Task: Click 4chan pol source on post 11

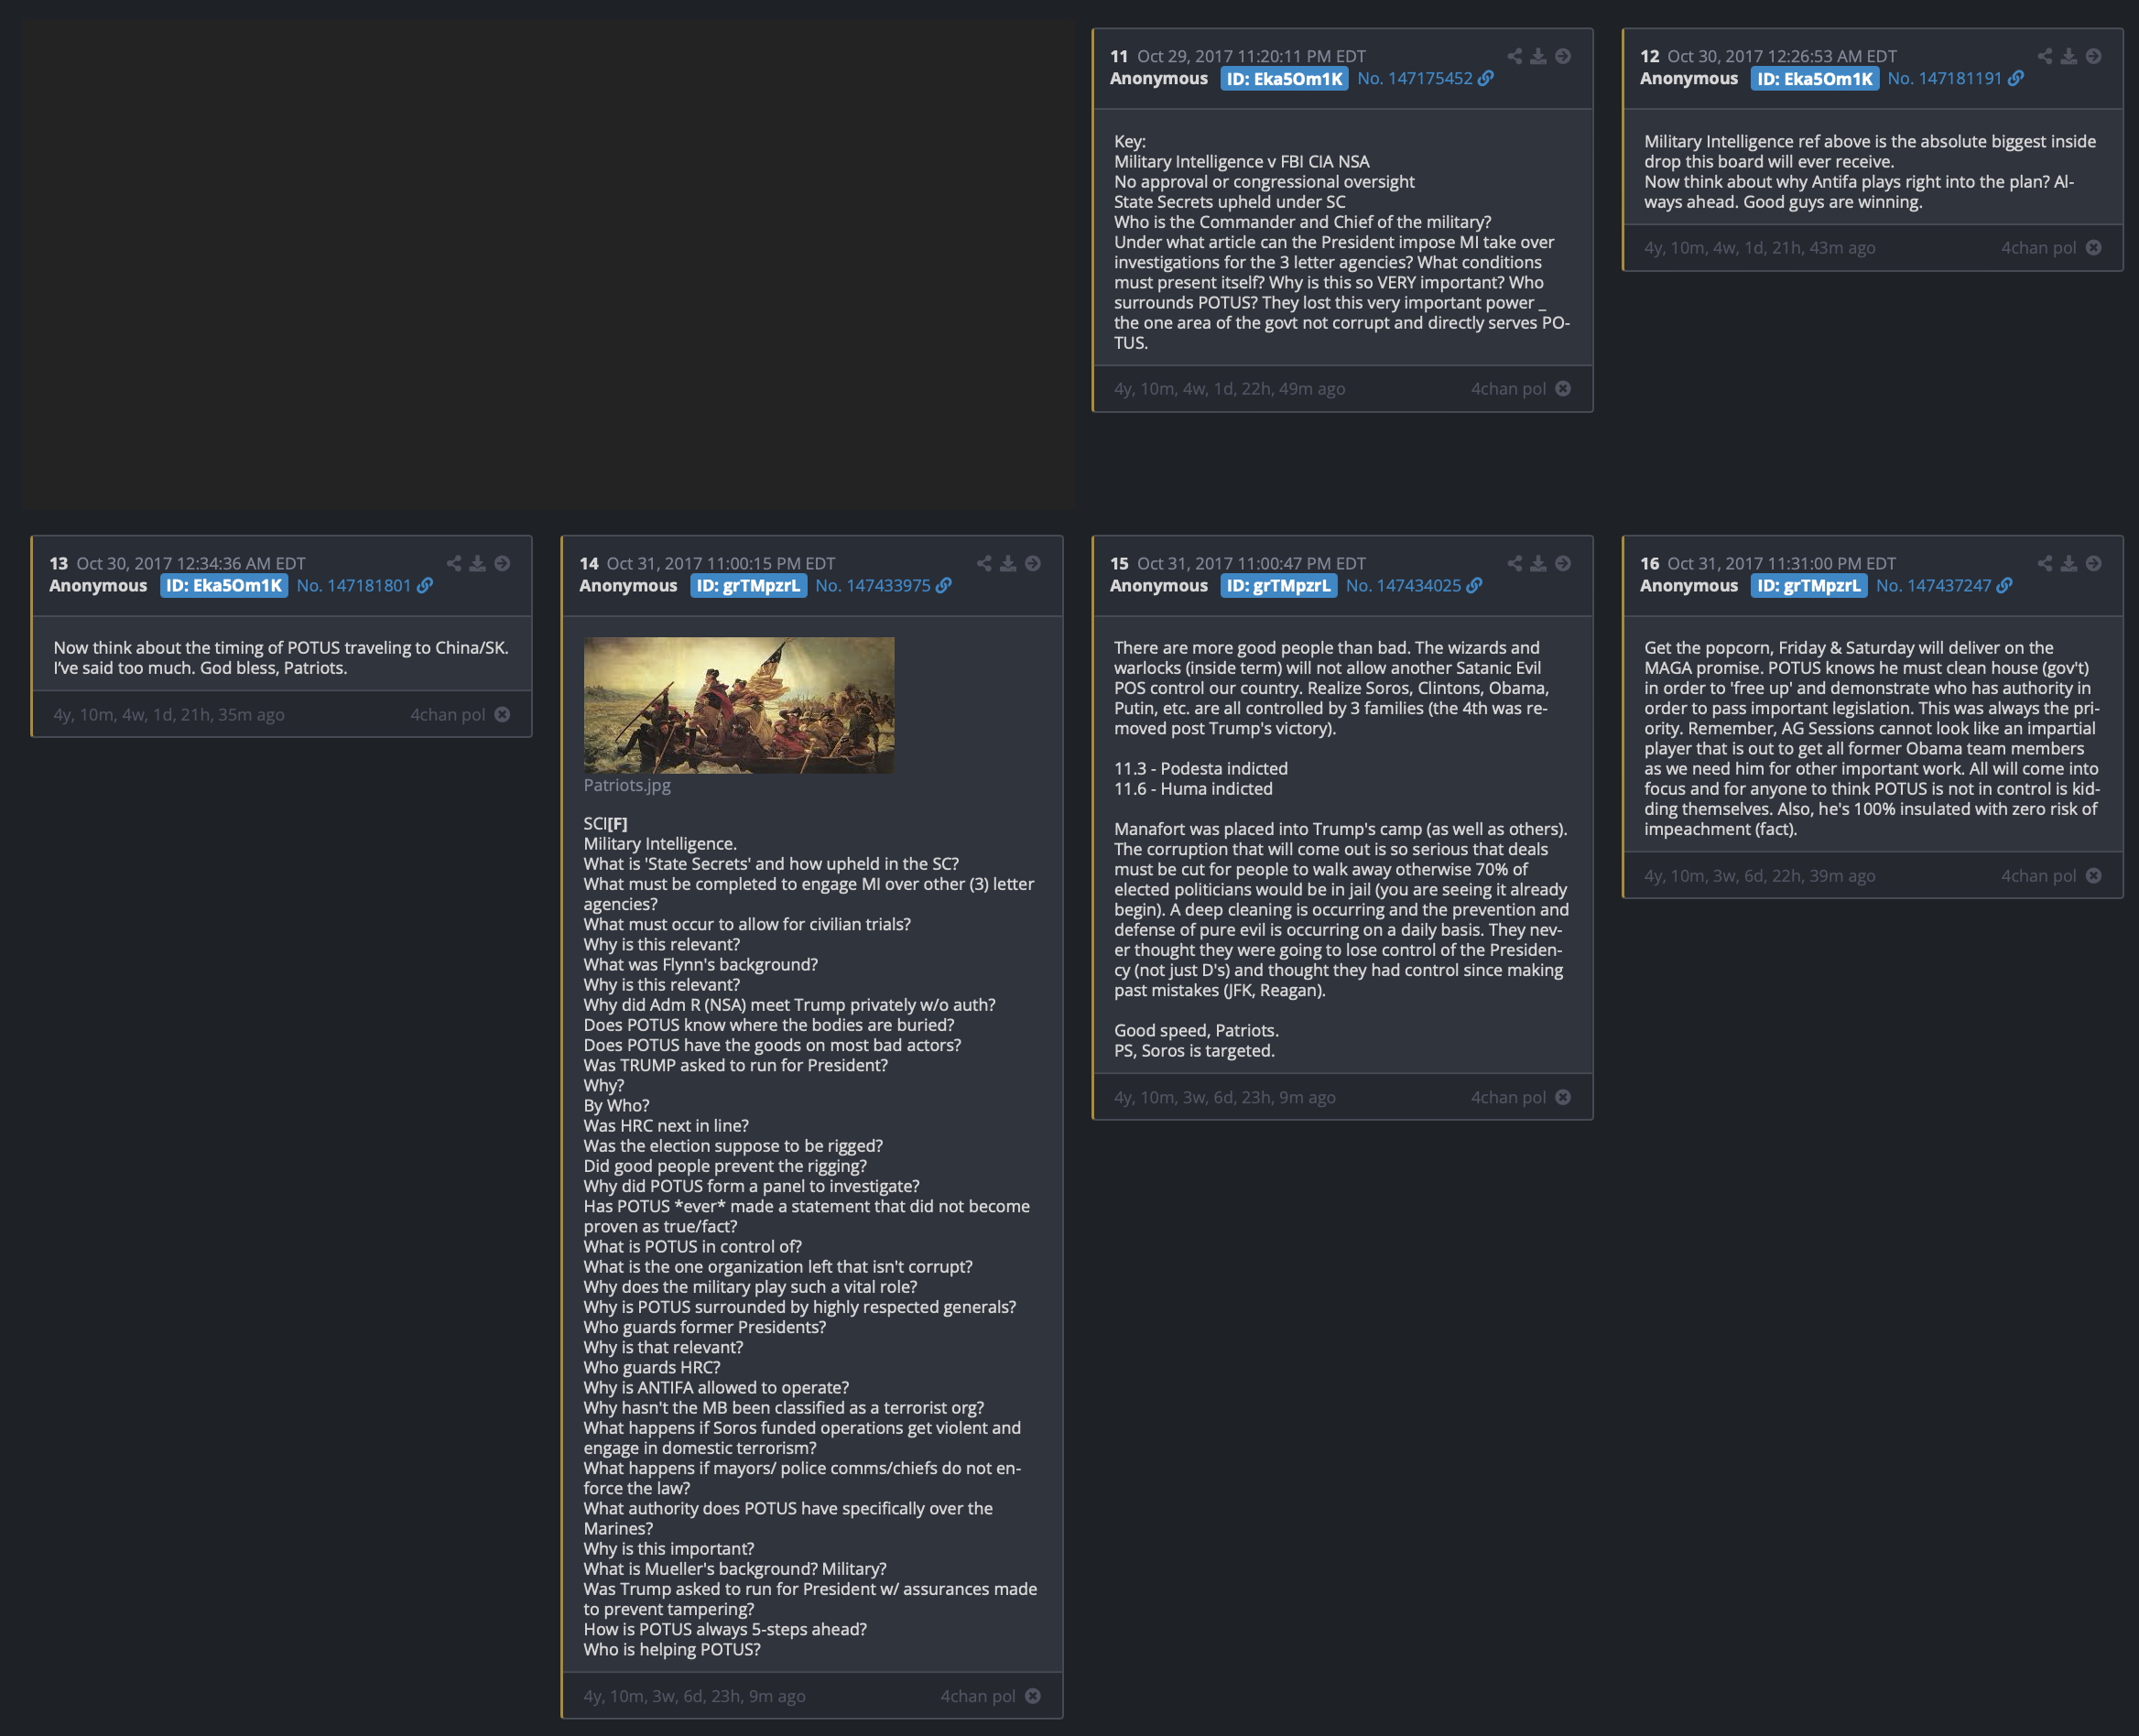Action: 1508,388
